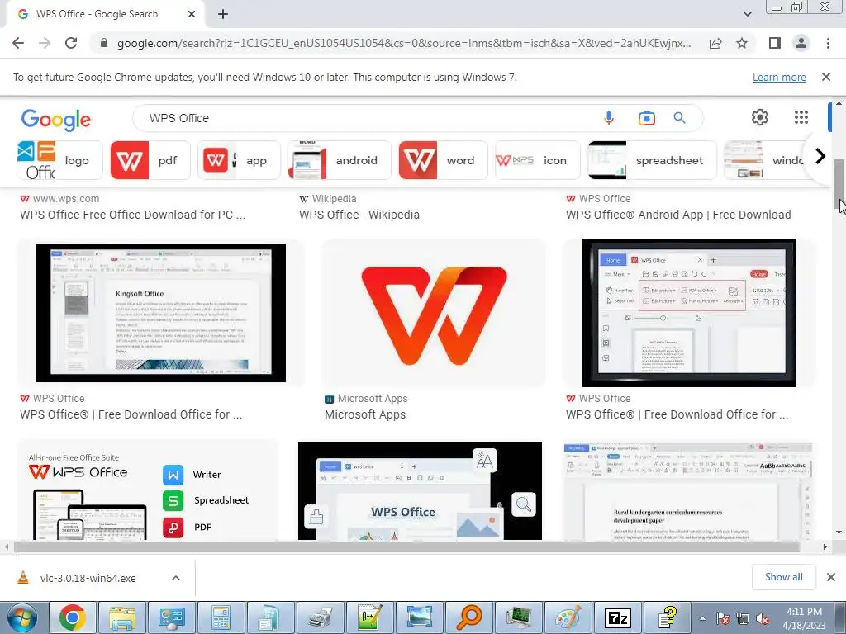
Task: Expand options for the vlc download item
Action: coord(176,578)
